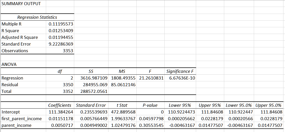Select the Standard Error label under Regression Statistics
Image resolution: width=285 pixels, height=132 pixels.
(x=23, y=44)
